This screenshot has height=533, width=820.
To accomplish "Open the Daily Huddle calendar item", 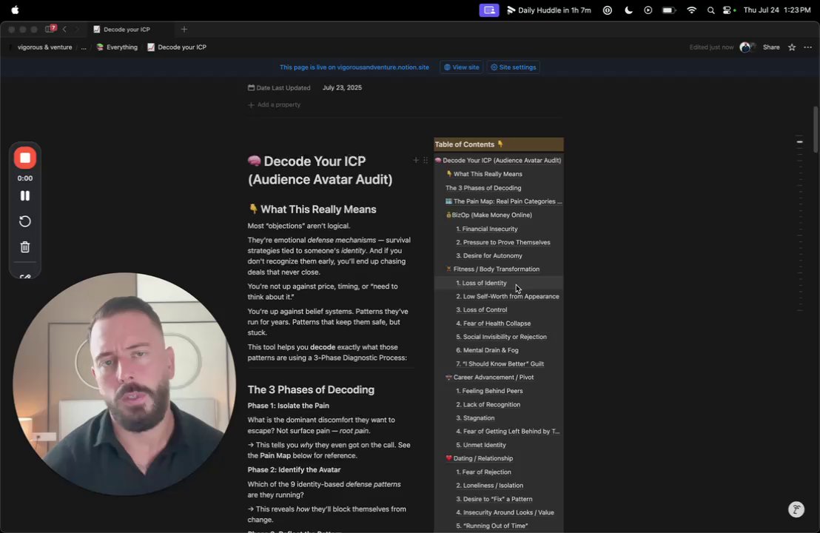I will (x=548, y=10).
